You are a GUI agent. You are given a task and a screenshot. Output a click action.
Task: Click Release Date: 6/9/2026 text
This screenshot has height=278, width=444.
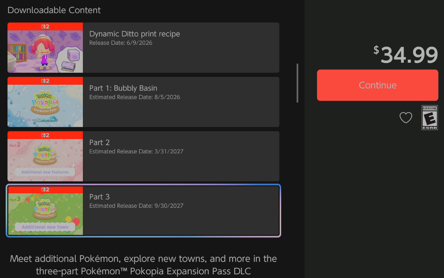pyautogui.click(x=121, y=43)
